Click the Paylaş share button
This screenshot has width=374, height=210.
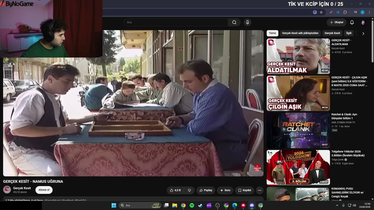(x=206, y=190)
